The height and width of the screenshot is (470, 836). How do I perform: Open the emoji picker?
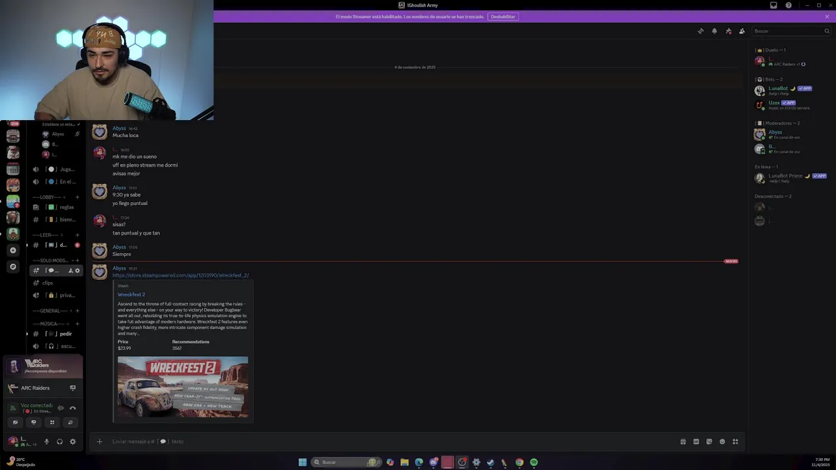(722, 441)
